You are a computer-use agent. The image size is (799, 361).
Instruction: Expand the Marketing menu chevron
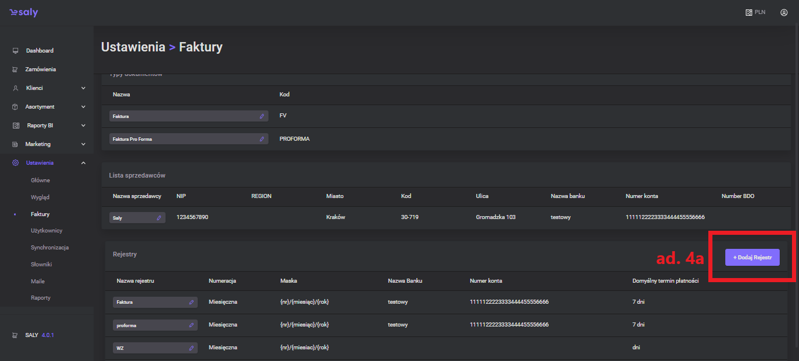(83, 144)
